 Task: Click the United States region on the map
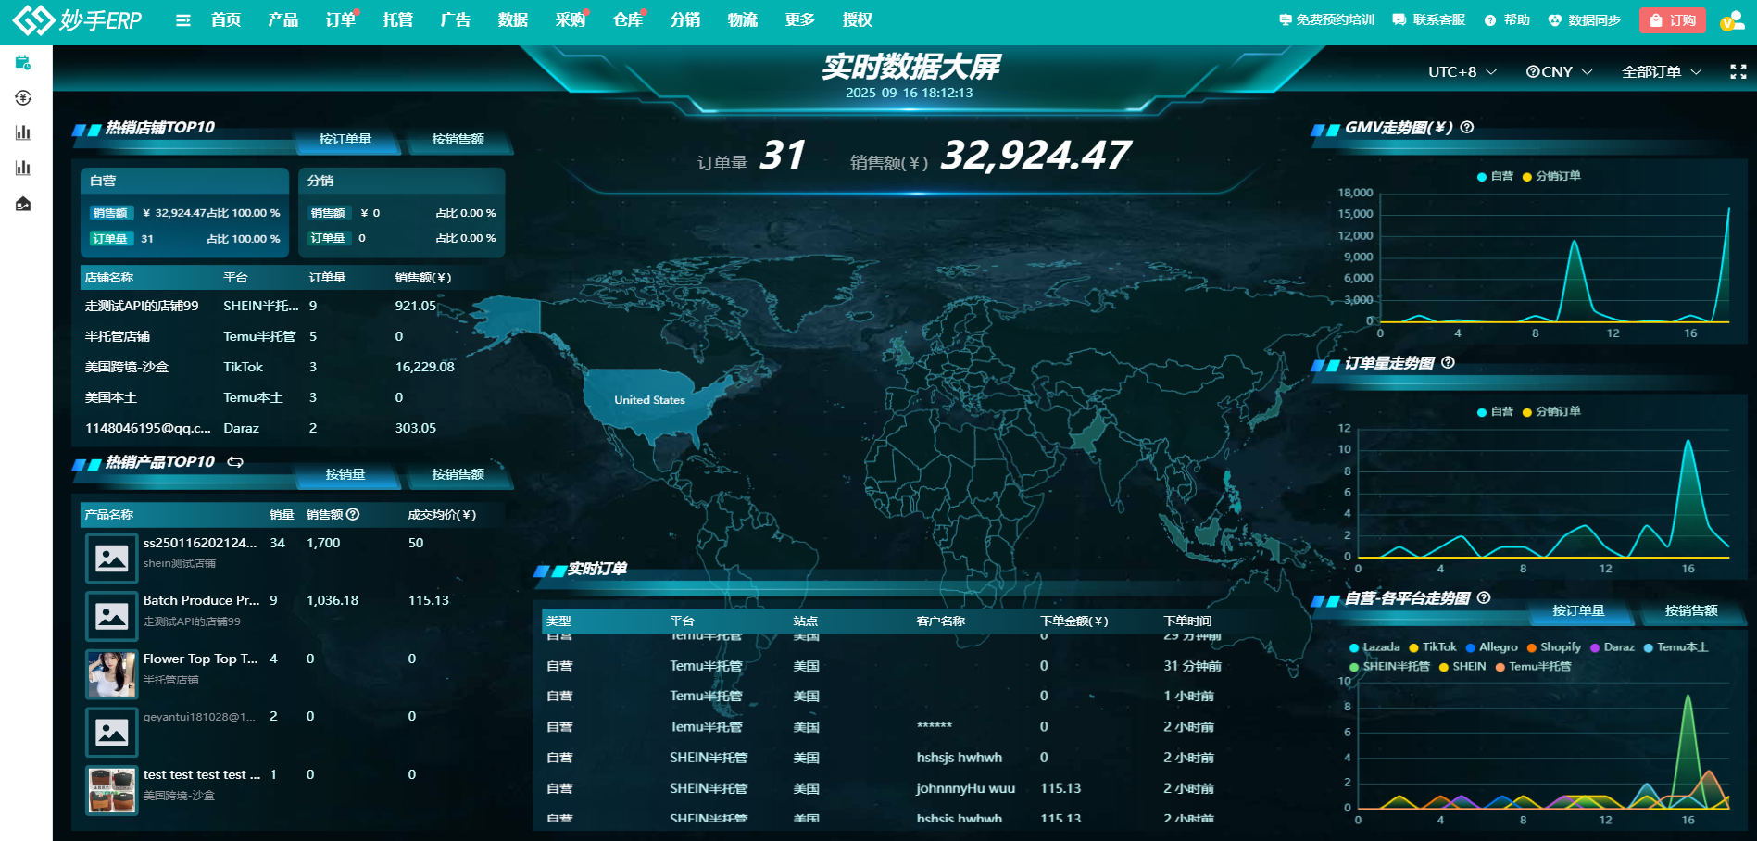click(649, 400)
